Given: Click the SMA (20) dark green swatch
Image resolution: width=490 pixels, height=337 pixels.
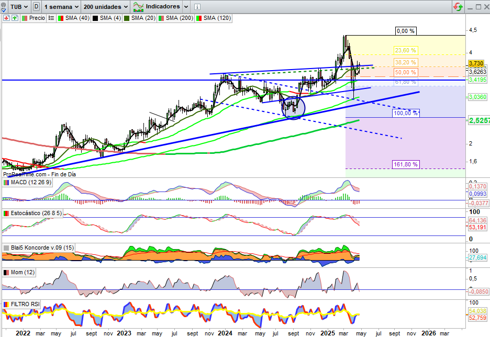Looking at the screenshot, I should pyautogui.click(x=127, y=18).
